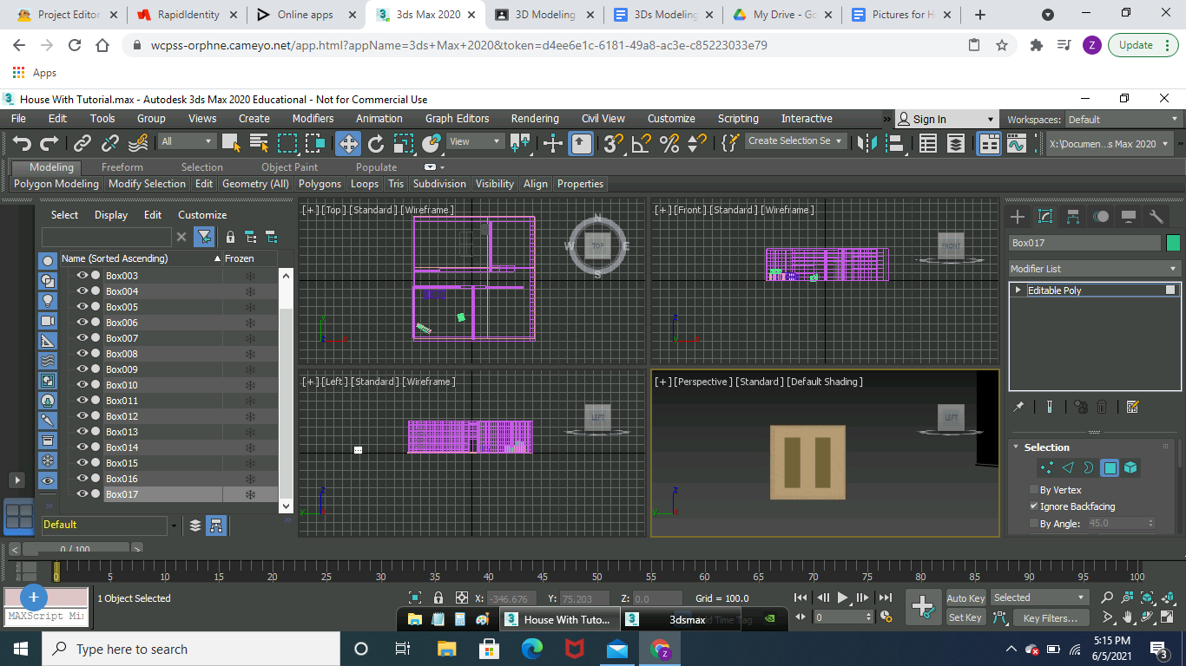1186x666 pixels.
Task: Click Configure Modifier Sets icon
Action: click(1132, 407)
